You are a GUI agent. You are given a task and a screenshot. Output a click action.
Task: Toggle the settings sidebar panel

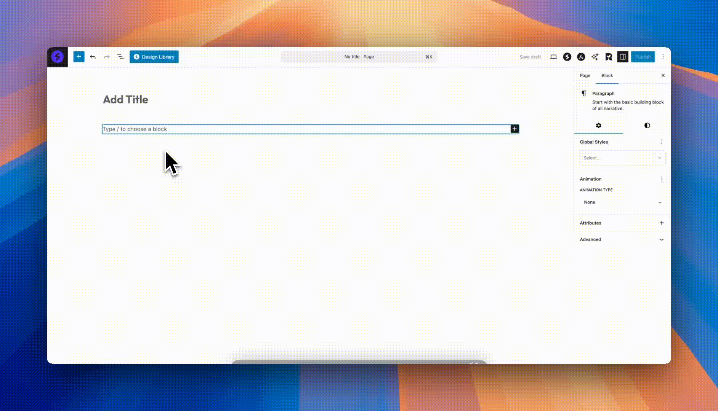(x=622, y=57)
